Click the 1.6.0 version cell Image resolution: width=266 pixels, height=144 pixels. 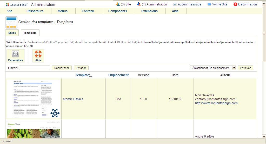[143, 99]
